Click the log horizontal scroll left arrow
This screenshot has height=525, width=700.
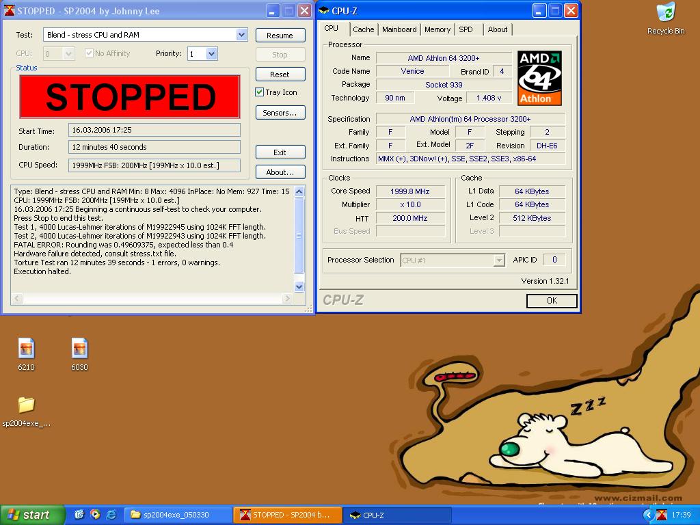point(17,298)
